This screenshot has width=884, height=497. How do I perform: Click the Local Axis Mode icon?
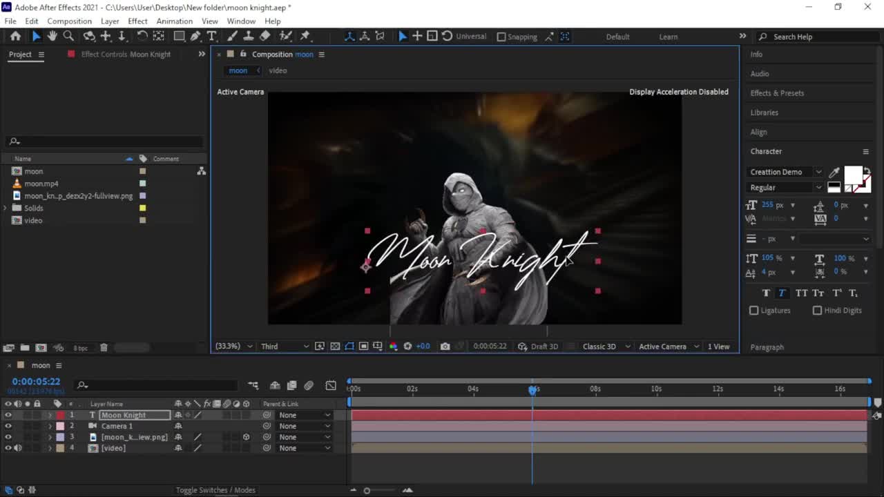(349, 37)
